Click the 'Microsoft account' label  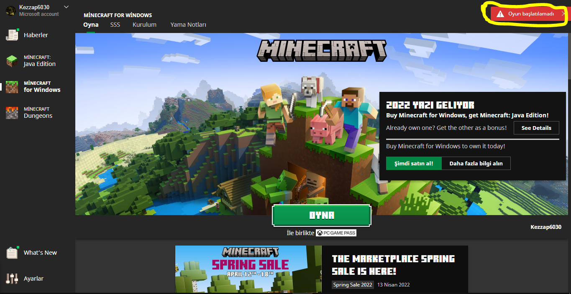[39, 14]
